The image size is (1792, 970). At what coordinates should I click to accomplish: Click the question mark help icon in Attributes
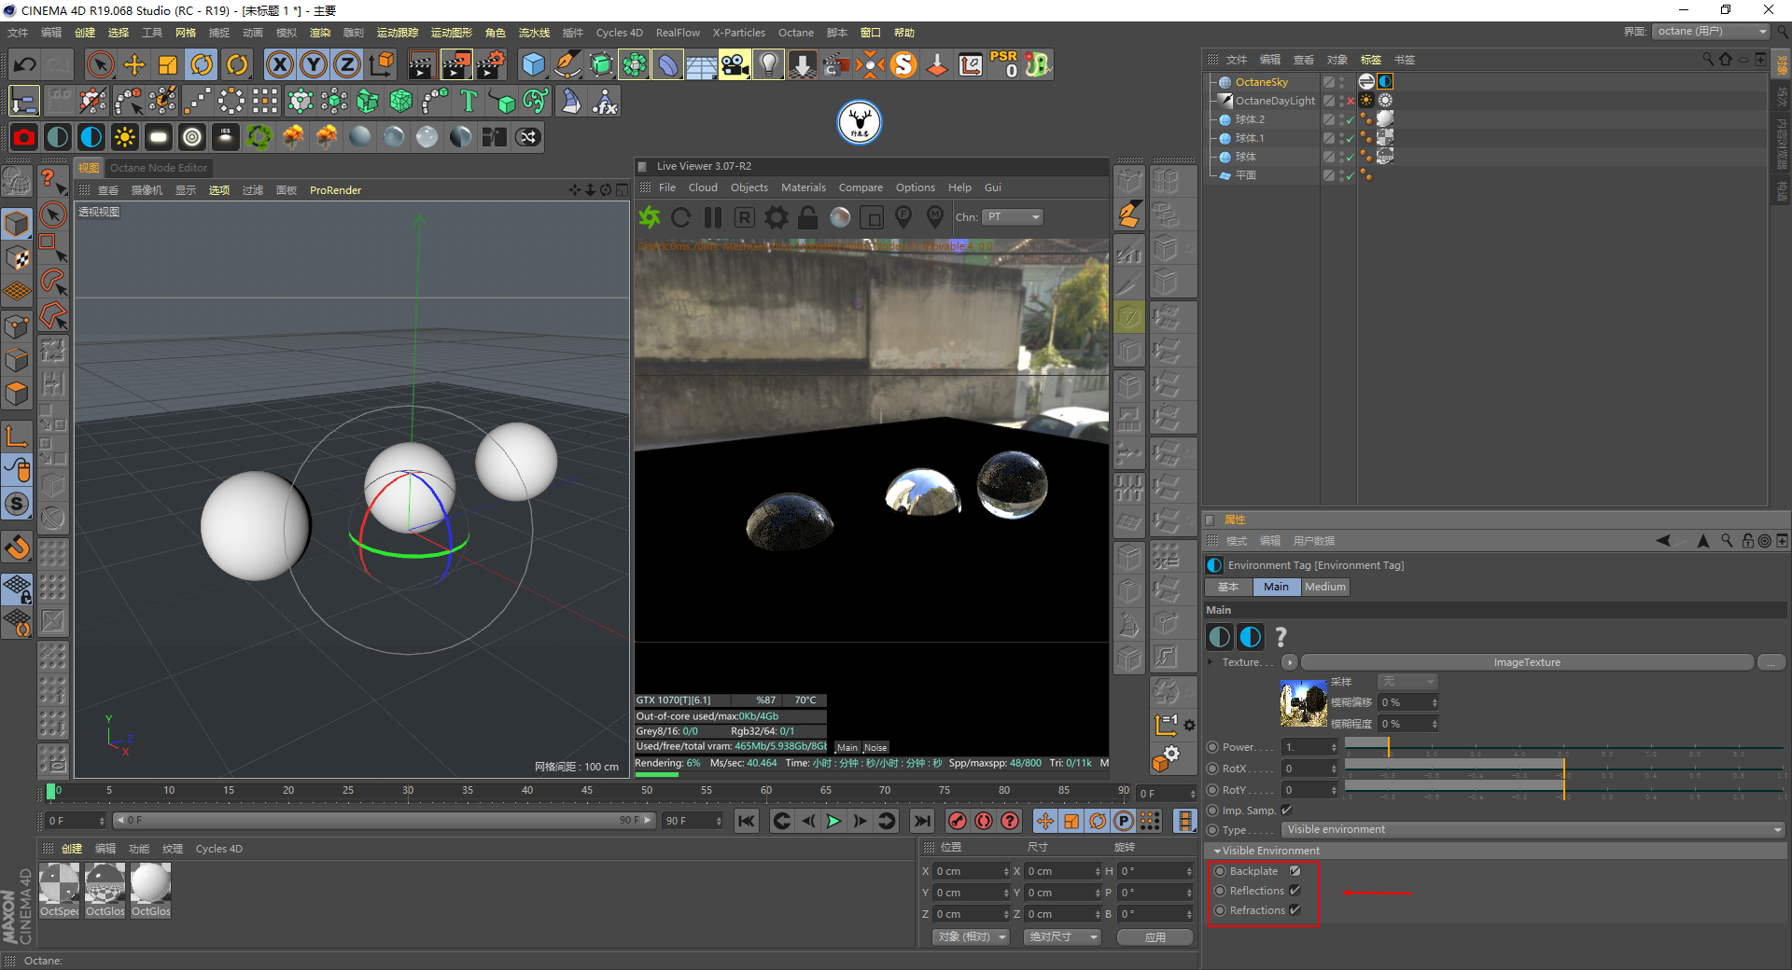click(x=1281, y=637)
